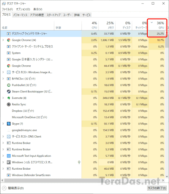Click the Google Chrome (24) process icon
This screenshot has width=169, height=194.
click(x=9, y=40)
